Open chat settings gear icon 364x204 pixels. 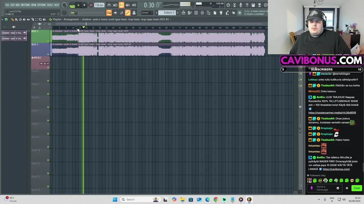coord(347,188)
